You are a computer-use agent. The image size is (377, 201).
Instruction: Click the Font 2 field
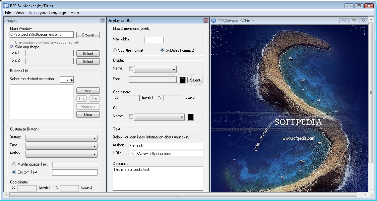[x=49, y=61]
